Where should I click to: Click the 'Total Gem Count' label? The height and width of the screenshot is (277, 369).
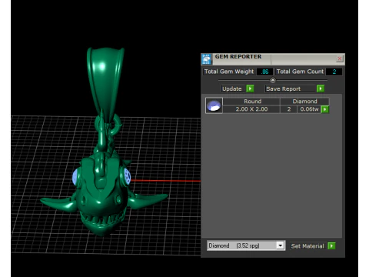click(x=300, y=72)
